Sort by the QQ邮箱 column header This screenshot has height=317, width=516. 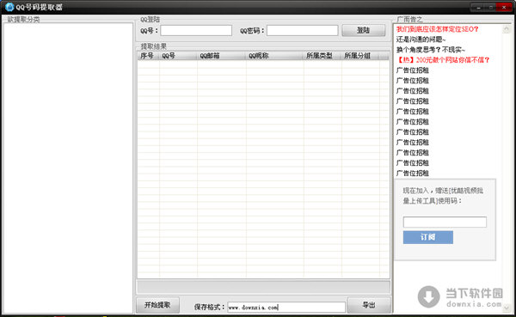(x=222, y=56)
